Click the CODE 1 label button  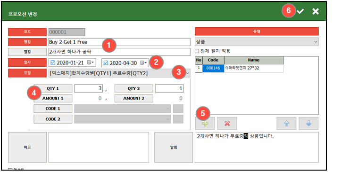tap(53, 109)
